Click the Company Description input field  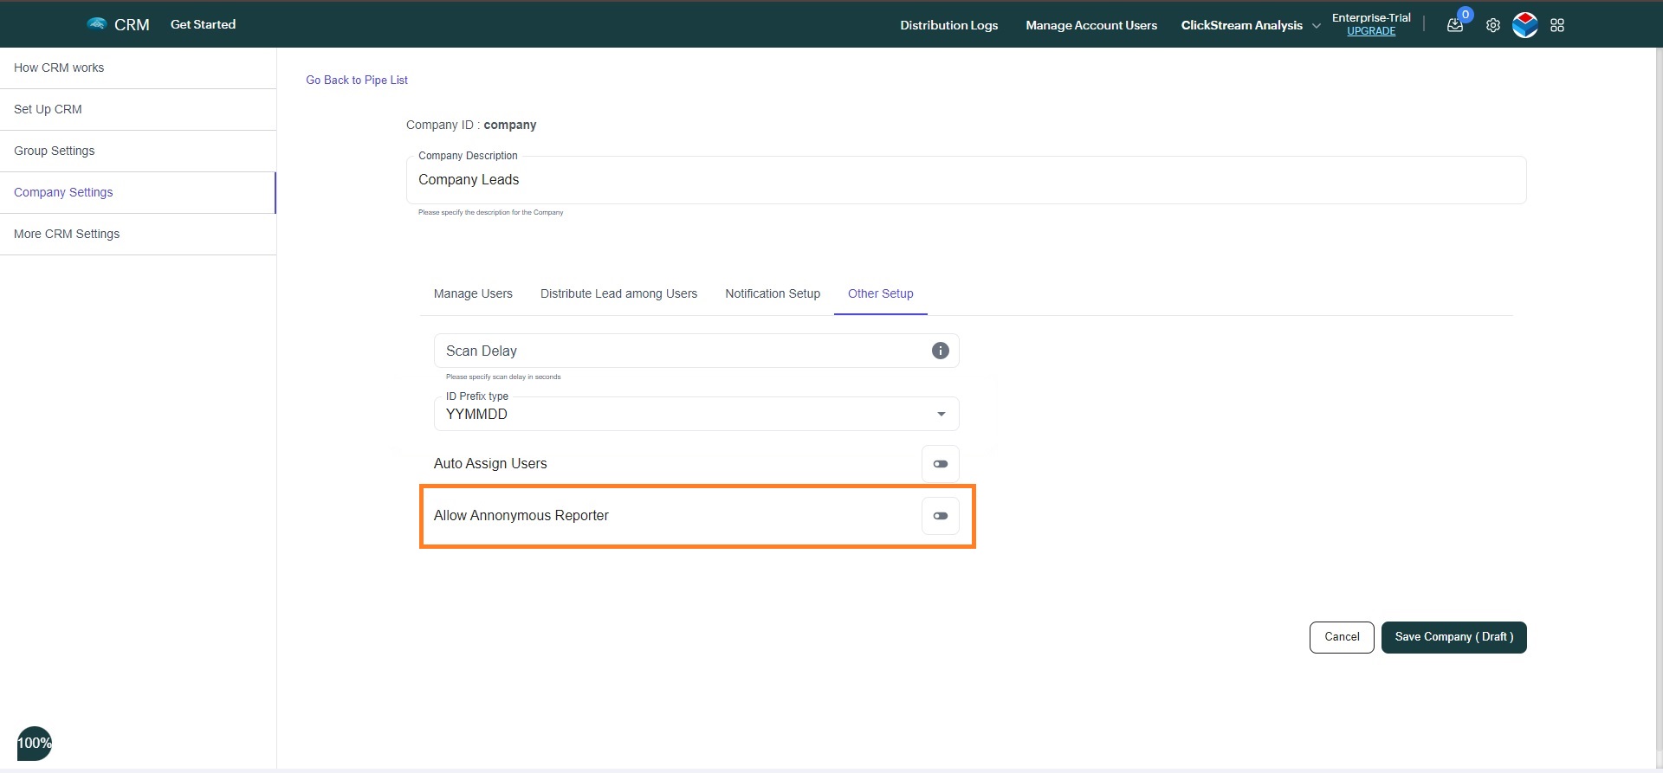pyautogui.click(x=966, y=180)
